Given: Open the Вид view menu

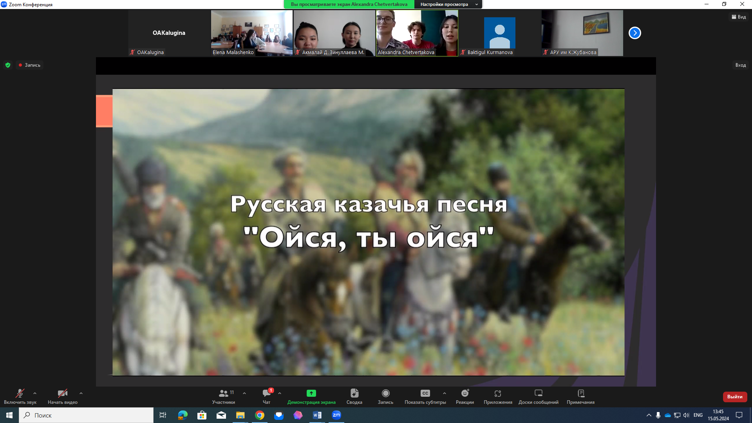Looking at the screenshot, I should click(x=739, y=17).
